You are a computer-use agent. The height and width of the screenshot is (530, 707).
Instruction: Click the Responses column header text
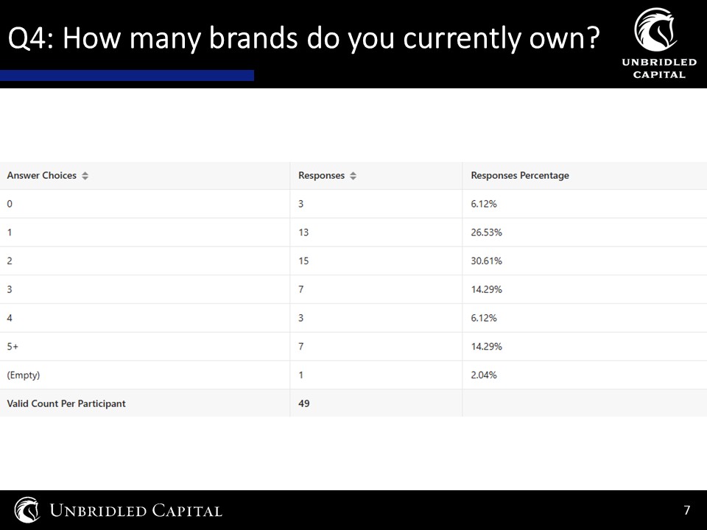tap(321, 175)
